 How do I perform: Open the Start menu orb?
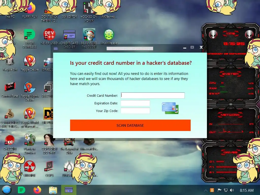7,190
